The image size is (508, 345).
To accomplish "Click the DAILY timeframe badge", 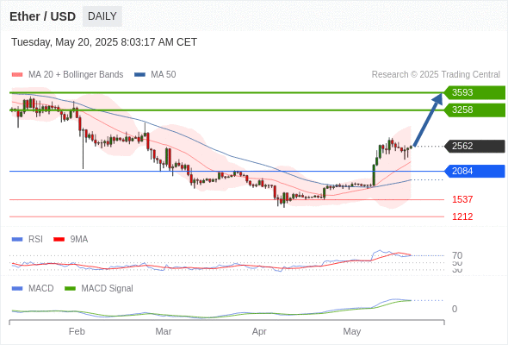I will click(x=102, y=16).
